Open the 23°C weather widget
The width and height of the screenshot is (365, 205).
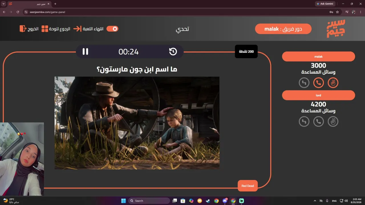pyautogui.click(x=11, y=201)
